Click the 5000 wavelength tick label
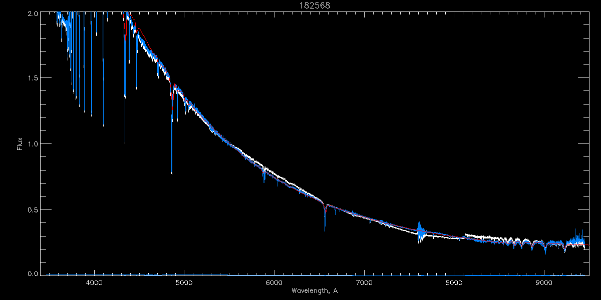601x300 pixels. 184,282
